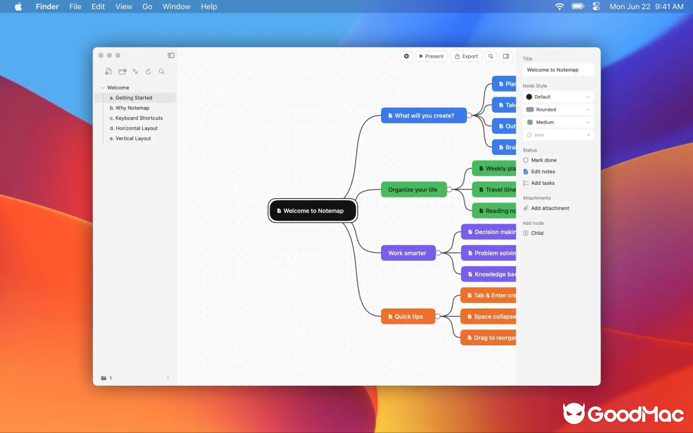Click the black Default color swatch
Image resolution: width=693 pixels, height=433 pixels.
pos(529,97)
